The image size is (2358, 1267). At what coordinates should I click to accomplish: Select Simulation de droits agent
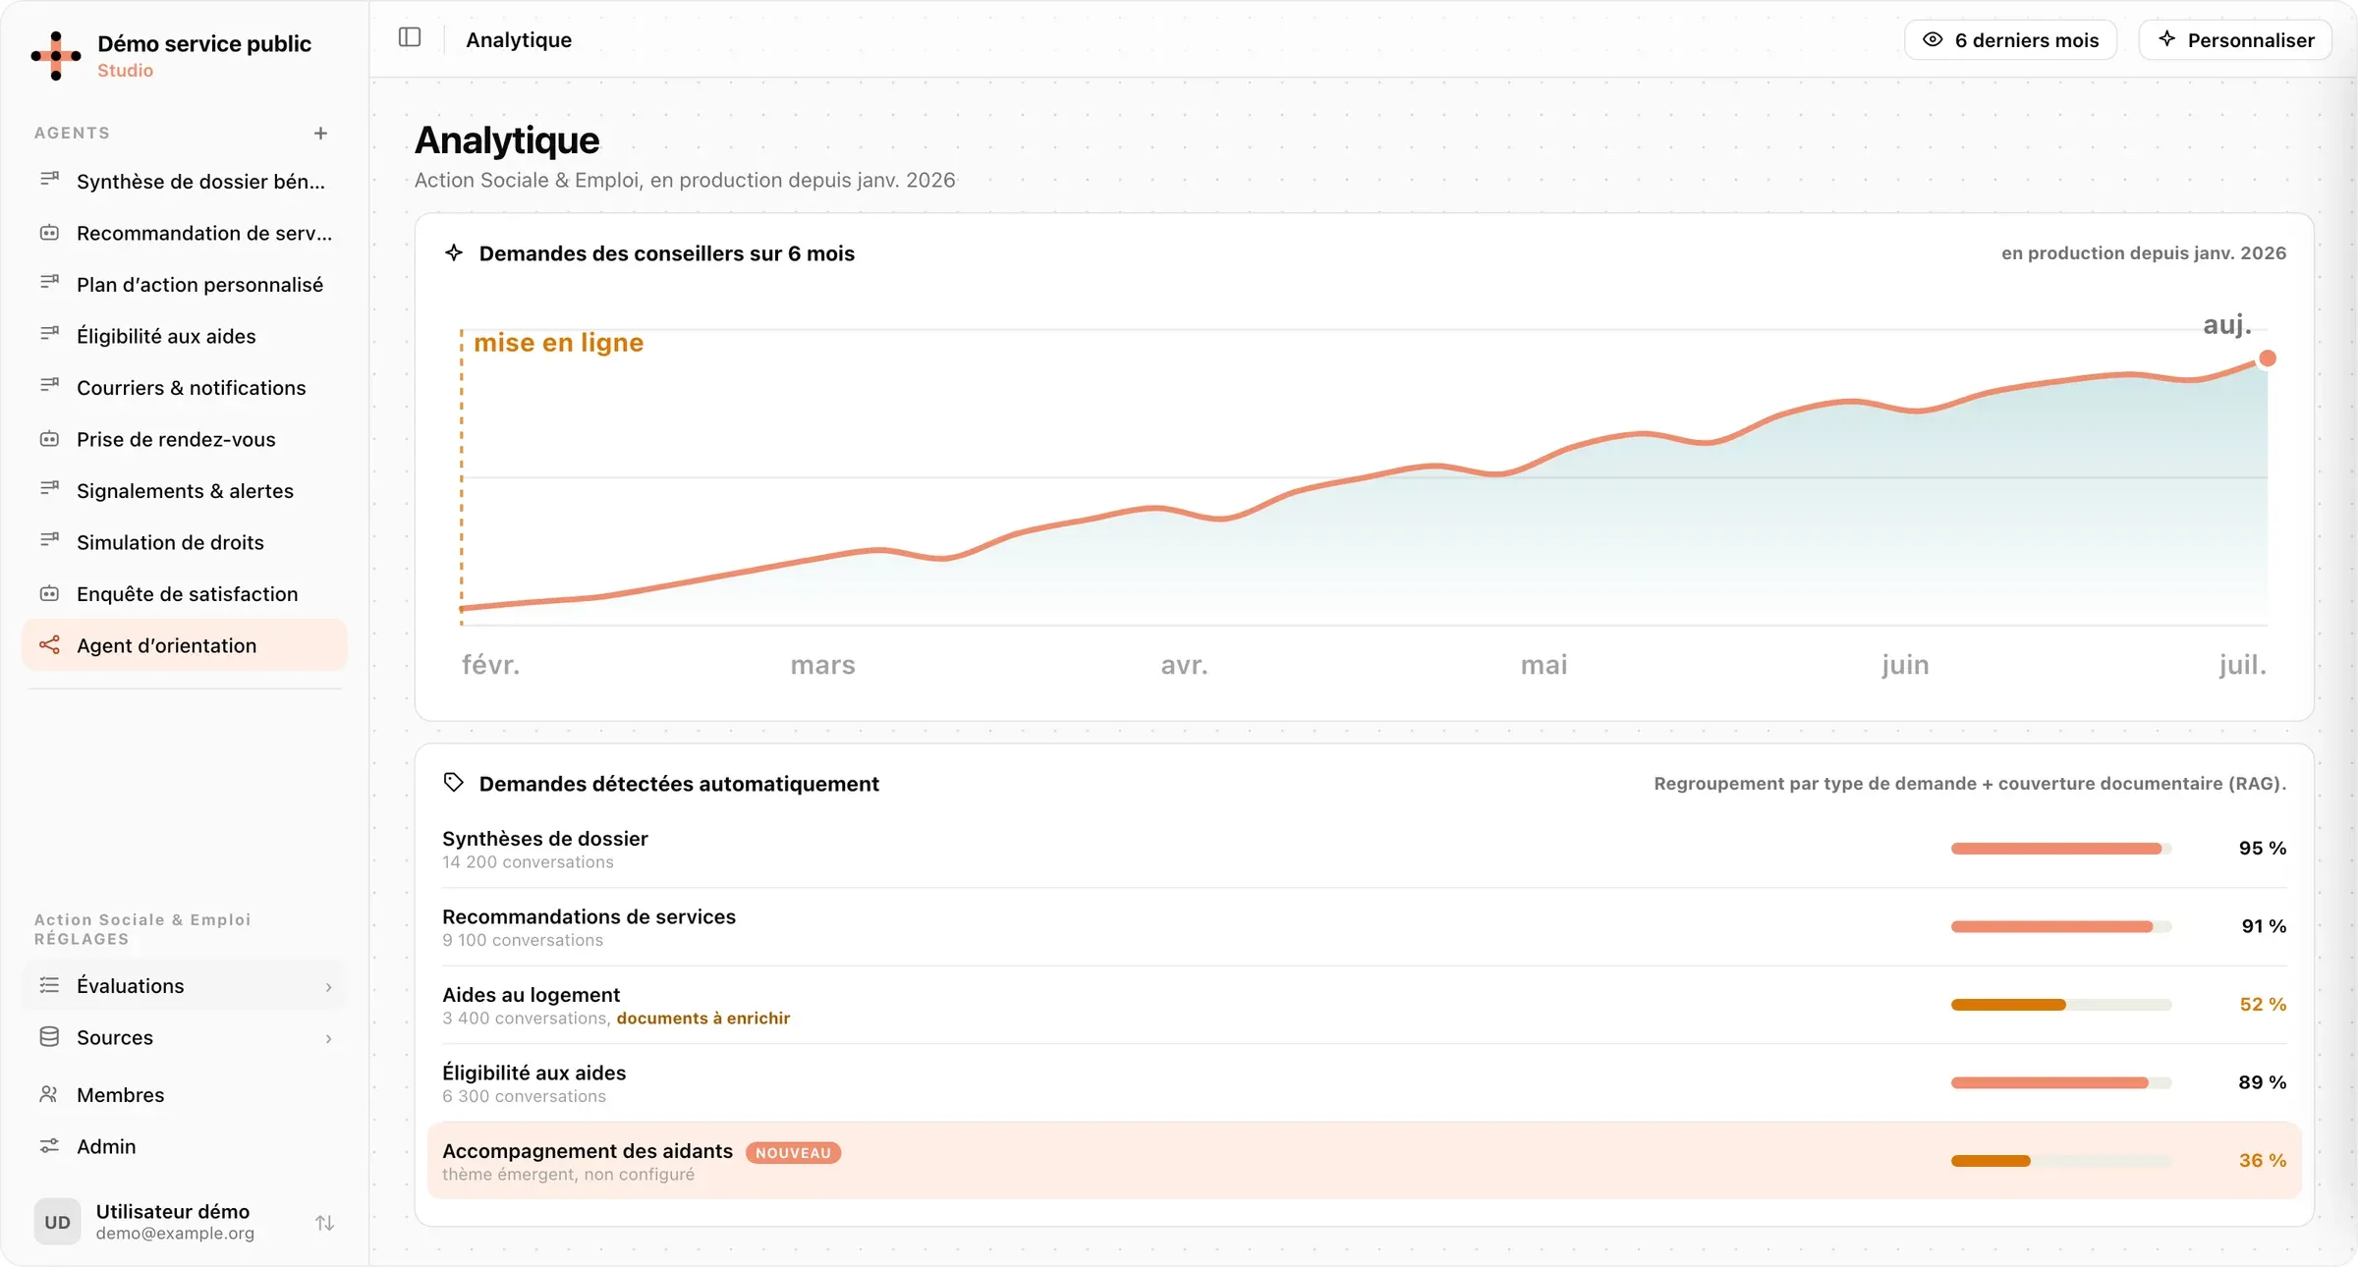click(x=185, y=542)
